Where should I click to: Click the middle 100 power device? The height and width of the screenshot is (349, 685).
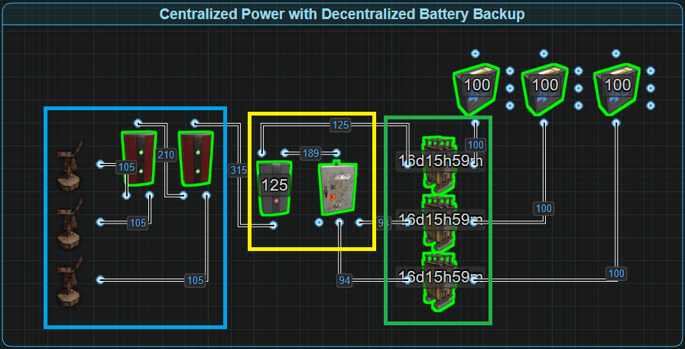[544, 87]
